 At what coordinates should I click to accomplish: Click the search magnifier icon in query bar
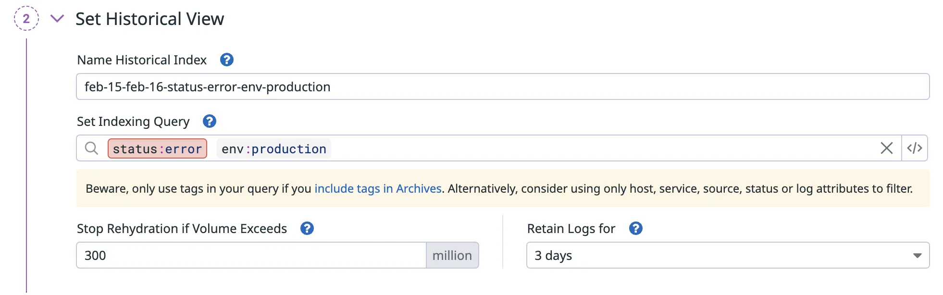point(91,148)
